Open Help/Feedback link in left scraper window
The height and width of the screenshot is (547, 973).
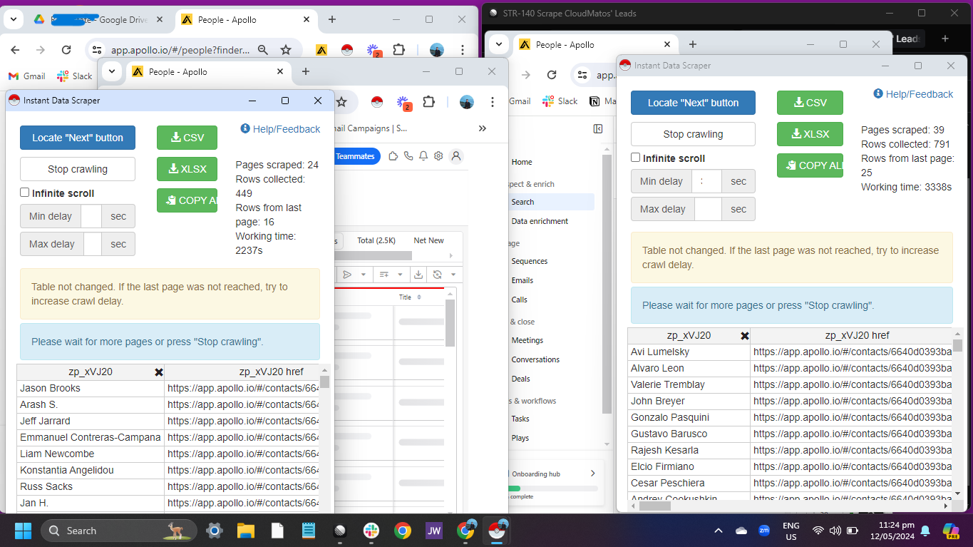coord(281,129)
